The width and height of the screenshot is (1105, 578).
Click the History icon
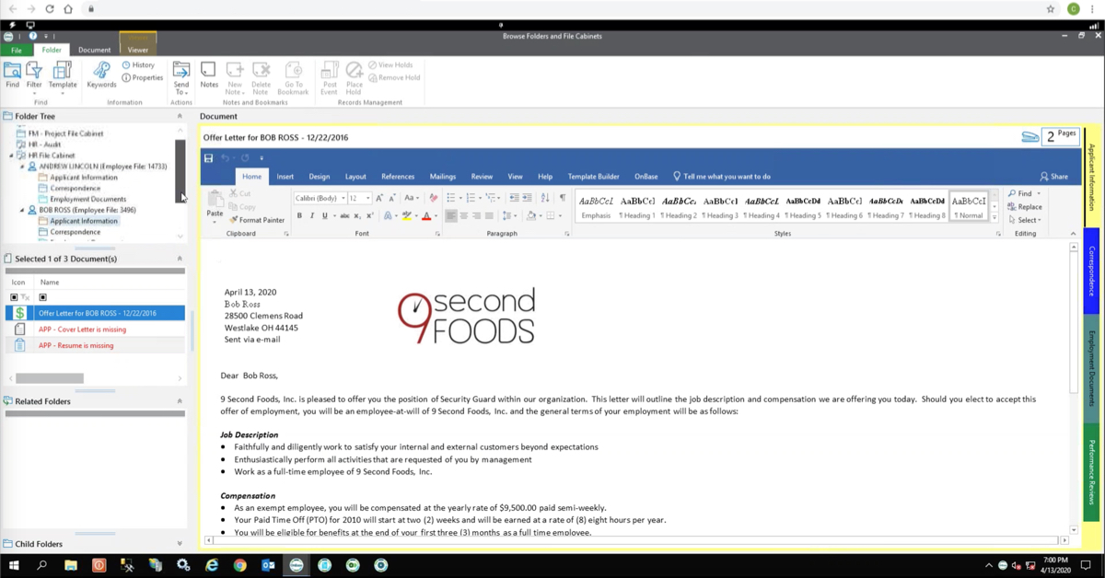tap(140, 64)
